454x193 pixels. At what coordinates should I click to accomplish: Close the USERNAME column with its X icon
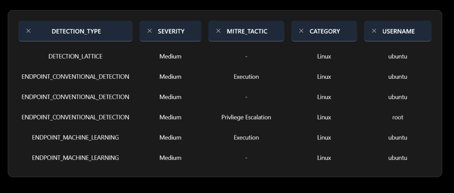point(374,31)
